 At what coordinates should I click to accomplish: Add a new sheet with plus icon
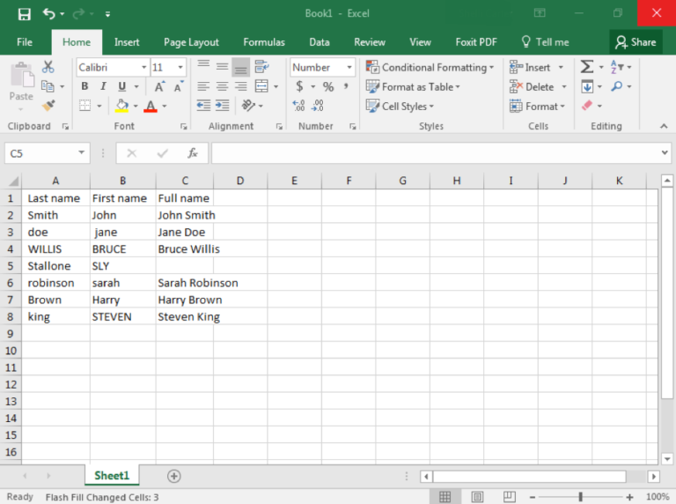tap(174, 476)
